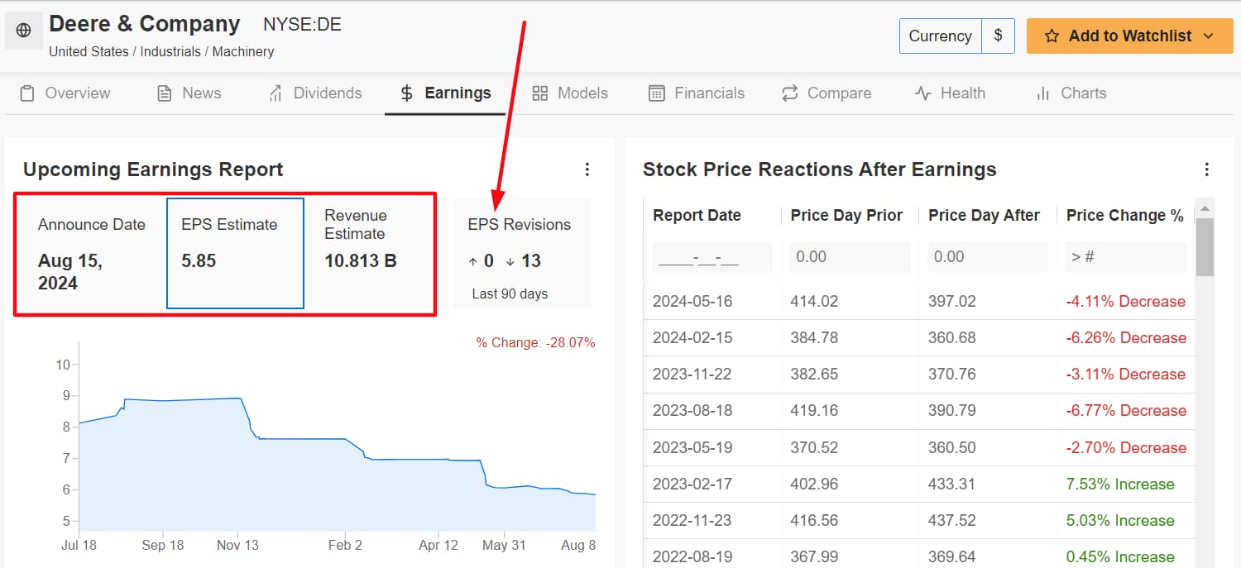This screenshot has height=568, width=1241.
Task: Open the Compare tab
Action: pyautogui.click(x=827, y=93)
